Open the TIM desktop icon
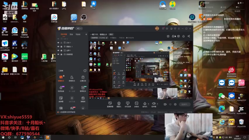249x140 pixels. pos(93,5)
